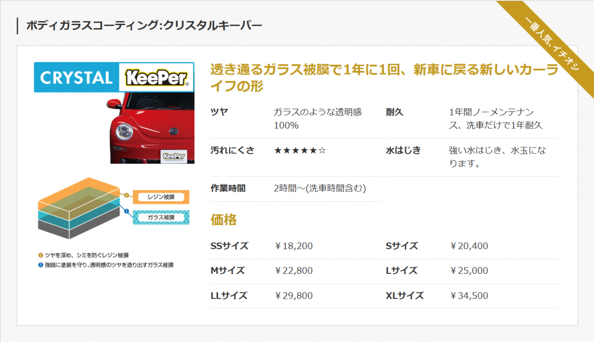Click the five-star 汚れにくさ rating
Screen dimensions: 594x342
pos(300,150)
